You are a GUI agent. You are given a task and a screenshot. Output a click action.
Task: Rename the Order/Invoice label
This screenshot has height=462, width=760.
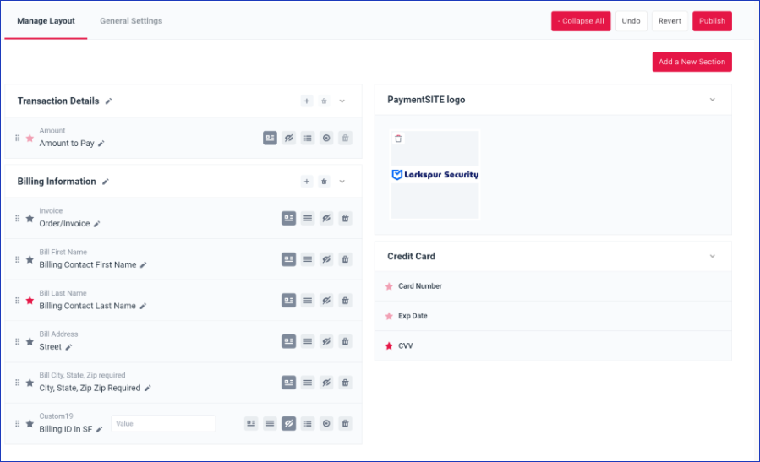[x=97, y=224]
